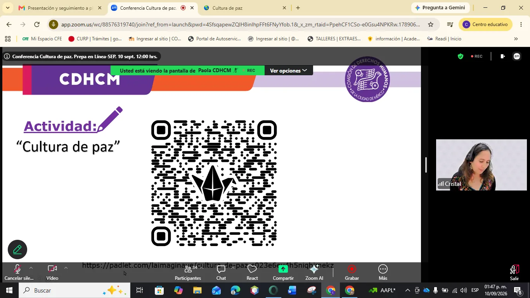
Task: Bookmark this page with the star icon
Action: coord(431,24)
